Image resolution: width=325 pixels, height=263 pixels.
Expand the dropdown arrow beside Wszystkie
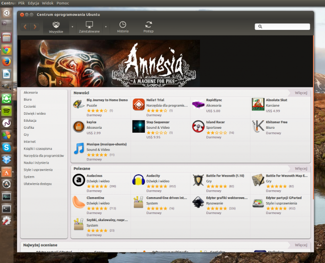pos(72,27)
